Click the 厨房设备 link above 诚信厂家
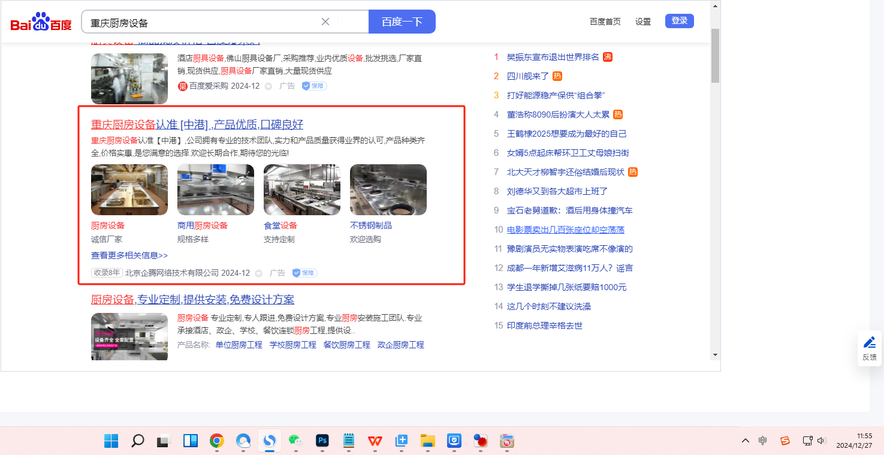This screenshot has height=455, width=884. [108, 225]
